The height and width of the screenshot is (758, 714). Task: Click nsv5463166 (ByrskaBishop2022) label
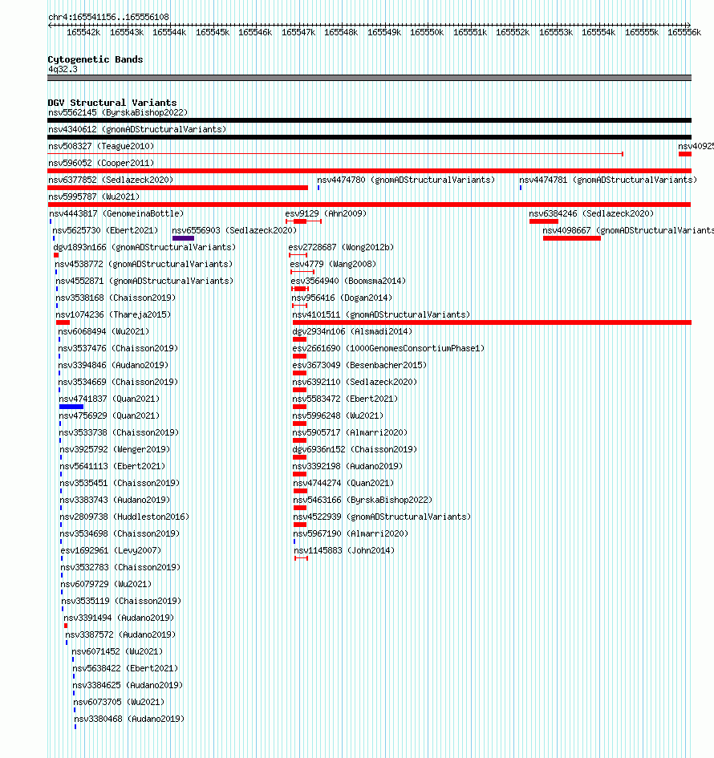pos(363,500)
